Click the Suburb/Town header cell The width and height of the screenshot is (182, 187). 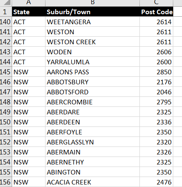pos(93,12)
